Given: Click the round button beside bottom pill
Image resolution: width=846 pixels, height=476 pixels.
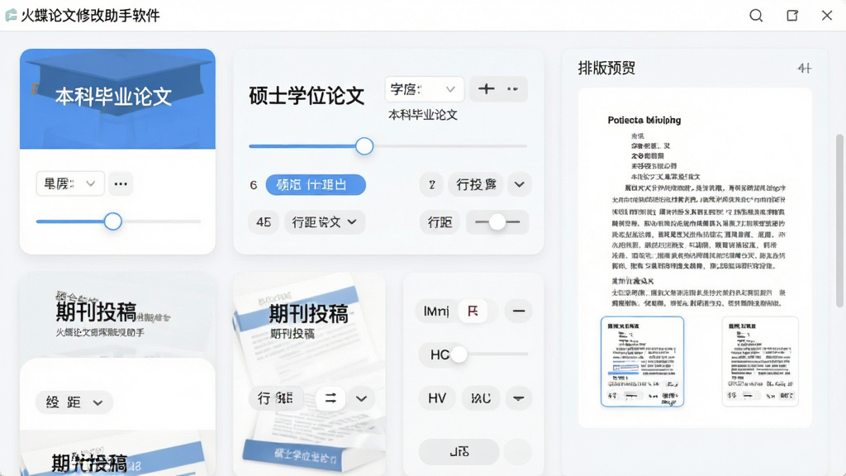Looking at the screenshot, I should click(518, 452).
